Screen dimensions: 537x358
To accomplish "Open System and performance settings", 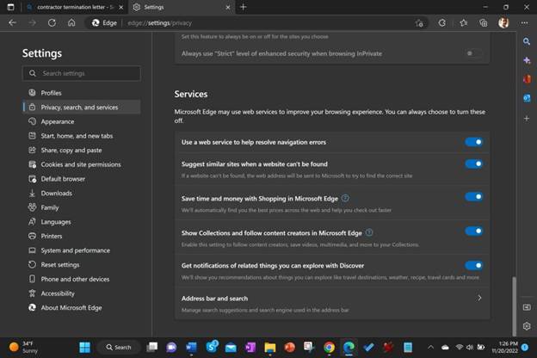I will pos(82,250).
